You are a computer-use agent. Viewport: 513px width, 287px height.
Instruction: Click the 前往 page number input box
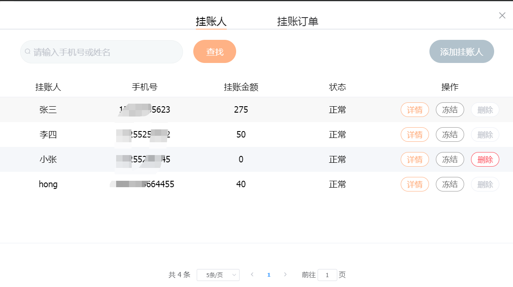(327, 275)
